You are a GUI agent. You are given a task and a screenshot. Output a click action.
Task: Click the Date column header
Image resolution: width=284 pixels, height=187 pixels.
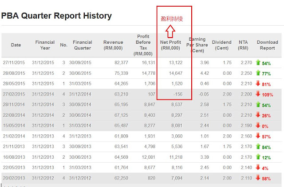point(16,45)
